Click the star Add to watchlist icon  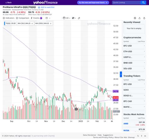pos(39,7)
